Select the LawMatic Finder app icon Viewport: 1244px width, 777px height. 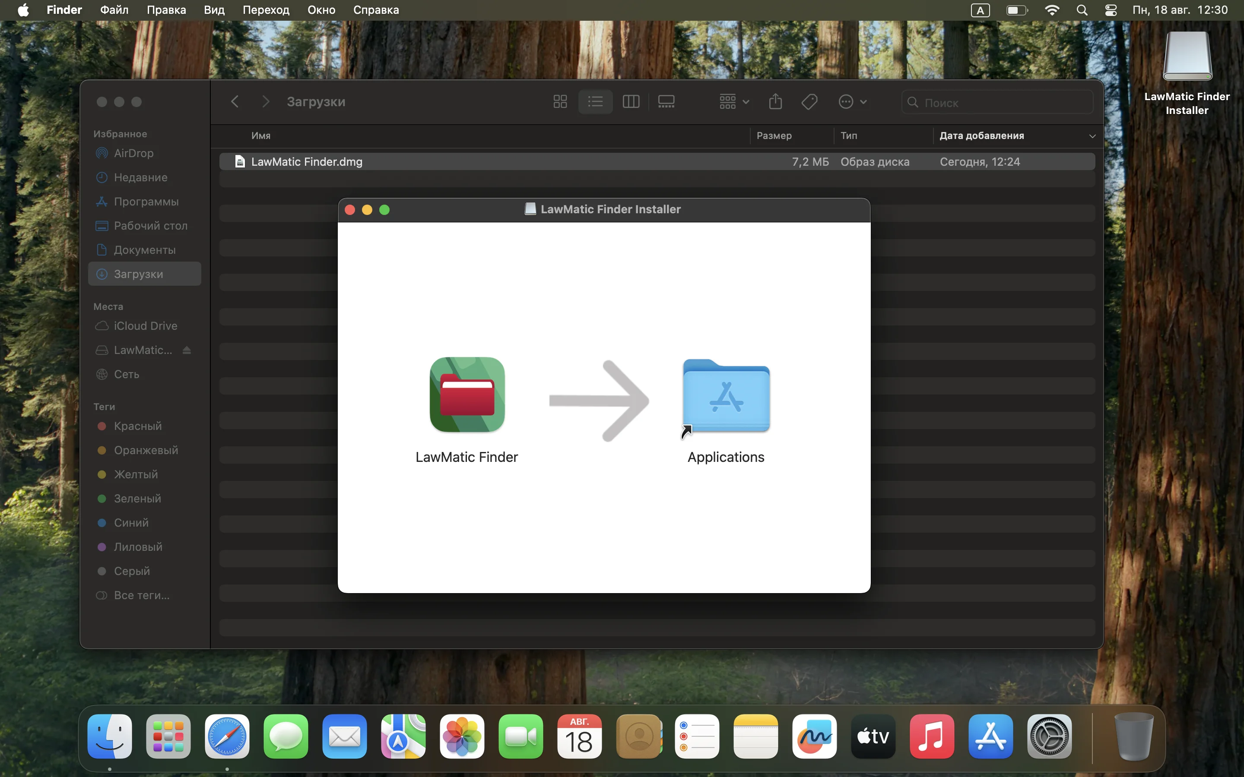(x=467, y=395)
